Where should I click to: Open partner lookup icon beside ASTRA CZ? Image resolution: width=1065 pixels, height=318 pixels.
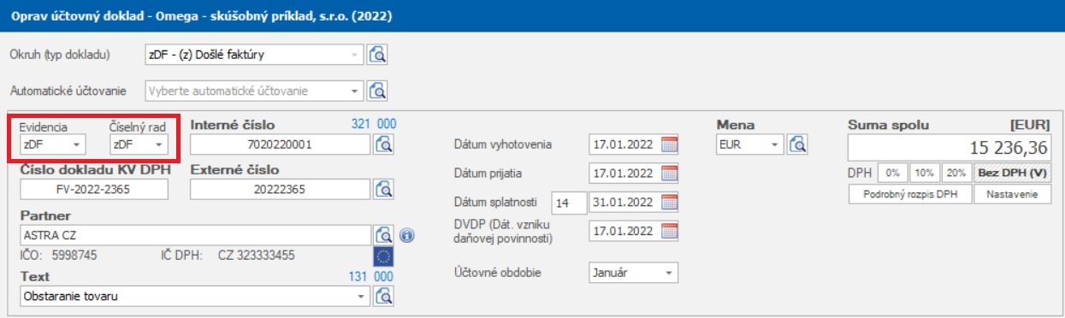tap(383, 234)
